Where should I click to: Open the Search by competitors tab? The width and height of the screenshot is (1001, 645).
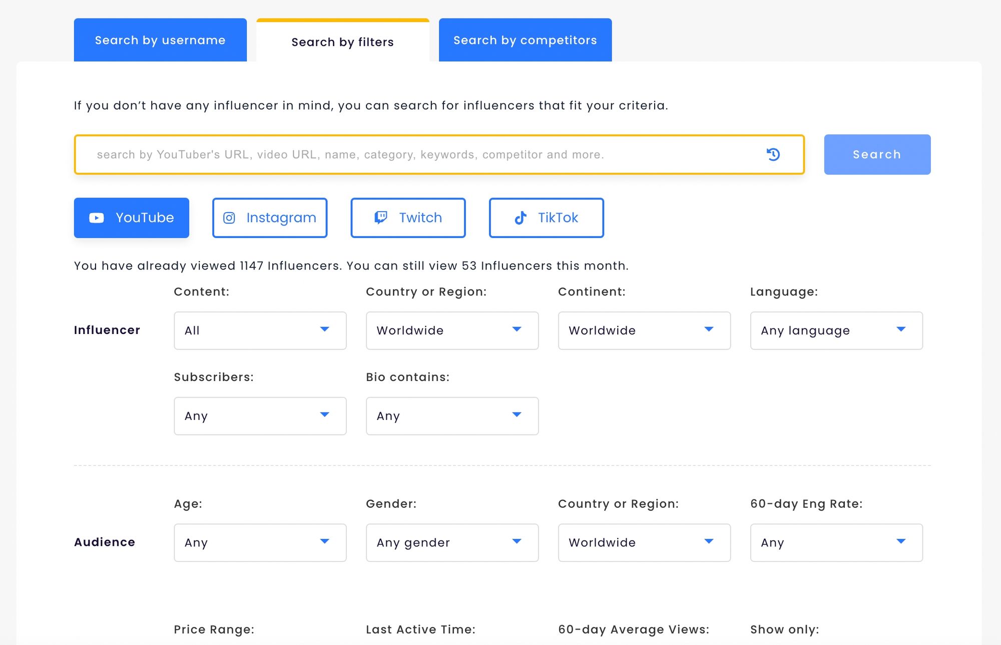(525, 40)
